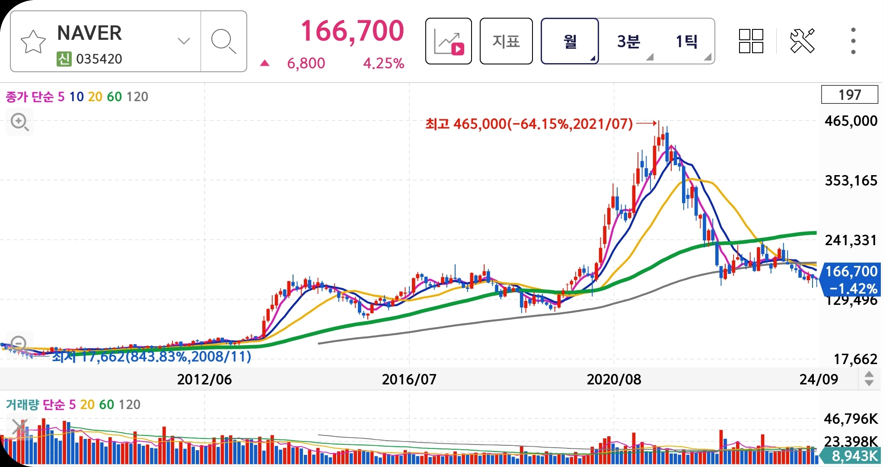Close the volume panel with X icon

[20, 427]
